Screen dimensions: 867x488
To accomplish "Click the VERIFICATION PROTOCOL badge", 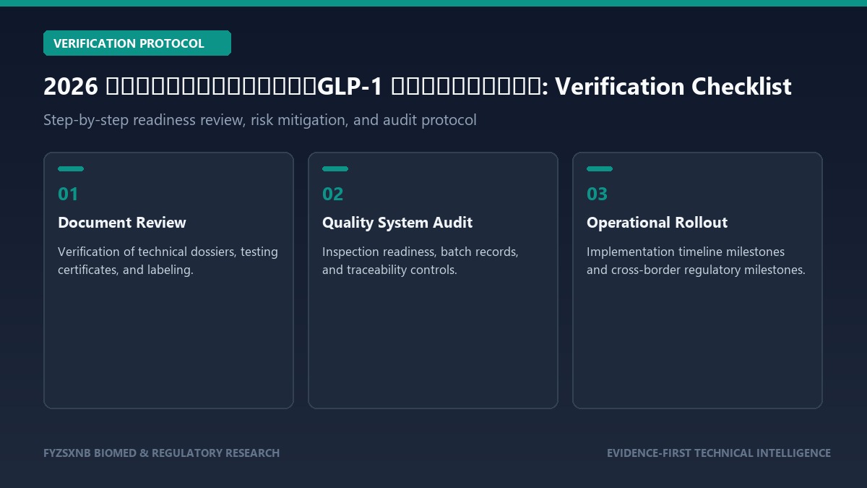I will pos(137,43).
